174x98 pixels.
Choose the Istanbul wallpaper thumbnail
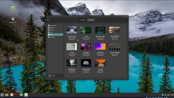pos(86,47)
